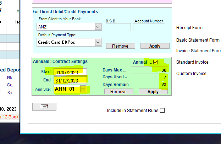Select the contract End date field
This screenshot has height=144, width=221.
70,80
